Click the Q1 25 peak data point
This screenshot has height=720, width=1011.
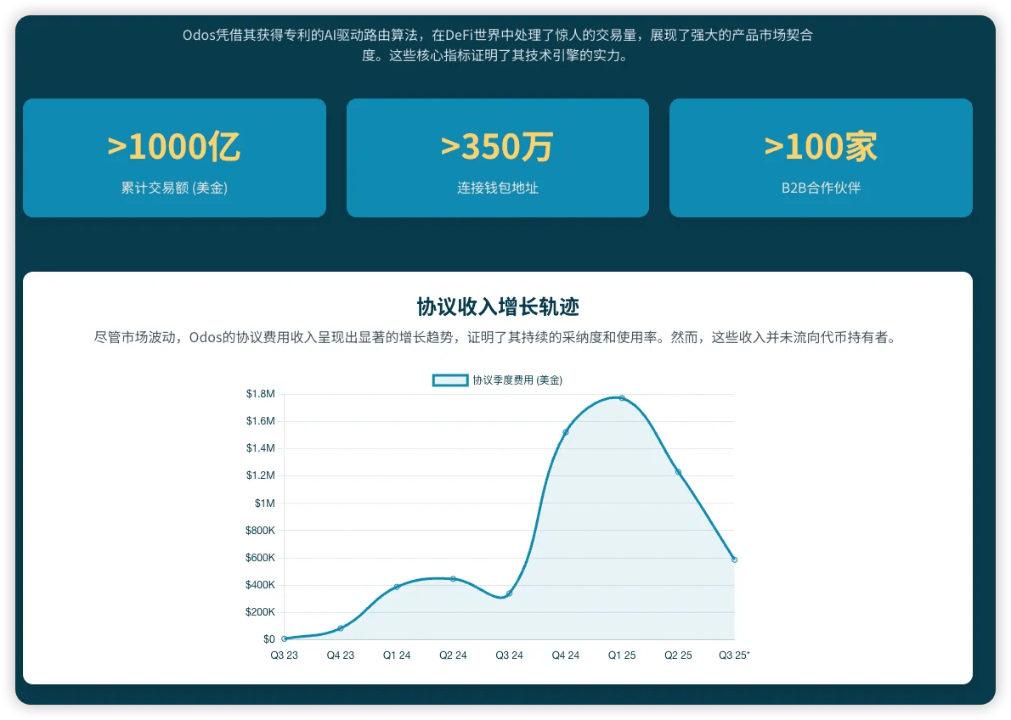click(x=622, y=398)
